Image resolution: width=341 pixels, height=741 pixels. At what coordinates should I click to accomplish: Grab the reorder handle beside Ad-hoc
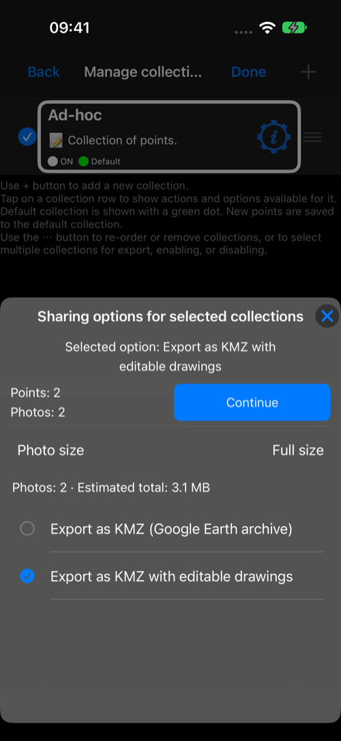click(x=312, y=137)
